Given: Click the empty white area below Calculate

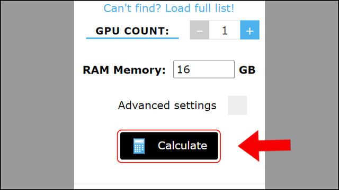Looking at the screenshot, I should pos(169,173).
